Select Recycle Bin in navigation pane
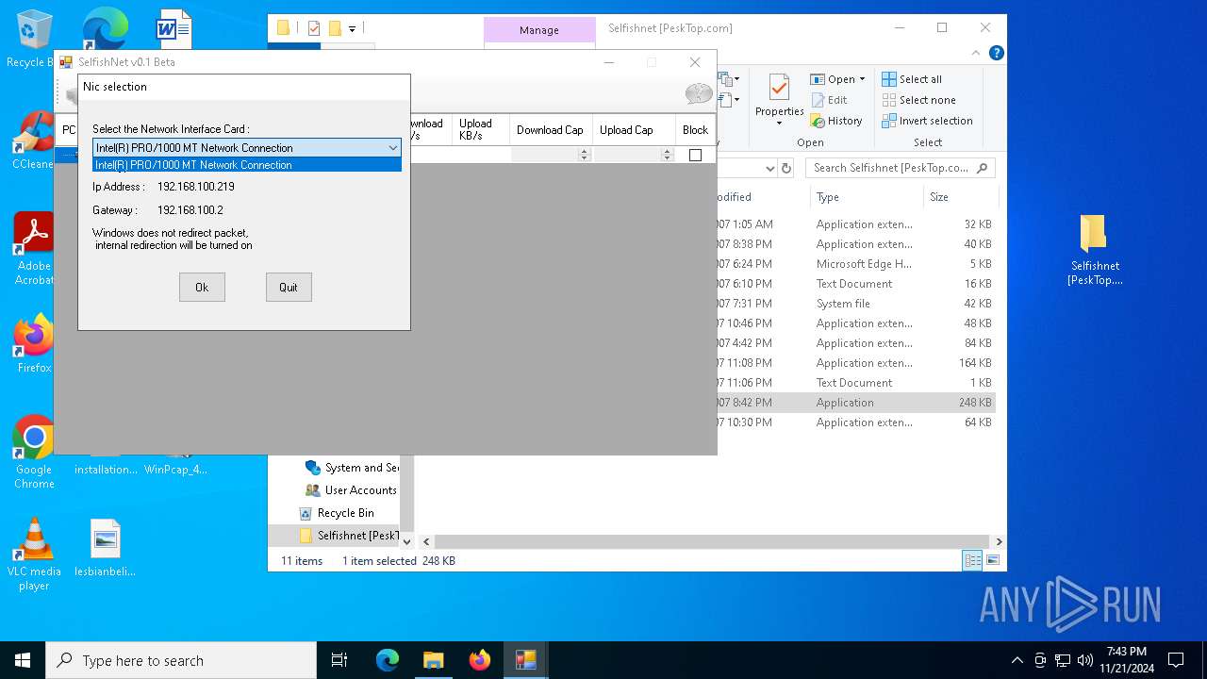1207x679 pixels. (x=337, y=513)
